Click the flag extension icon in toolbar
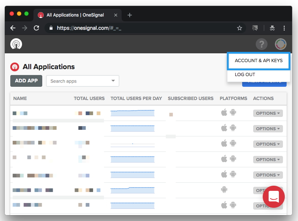Image resolution: width=298 pixels, height=221 pixels. (255, 28)
